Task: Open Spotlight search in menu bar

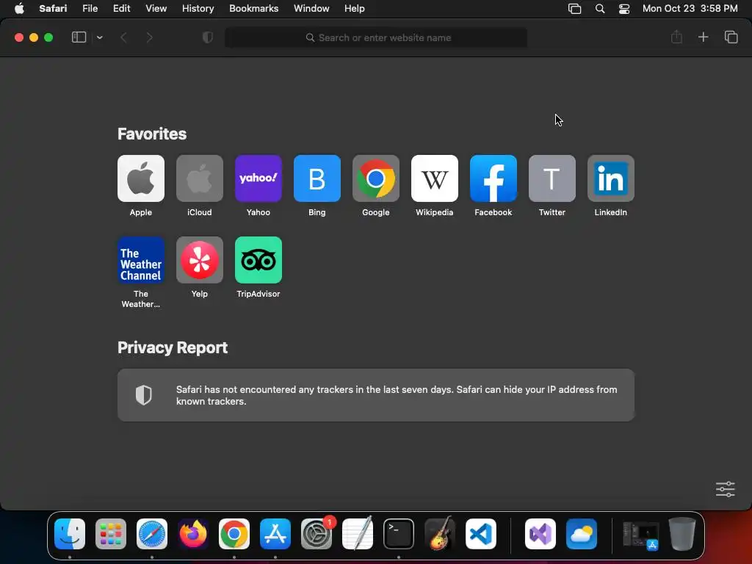Action: point(599,9)
